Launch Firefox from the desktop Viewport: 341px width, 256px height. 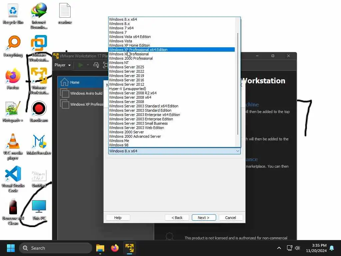(13, 79)
